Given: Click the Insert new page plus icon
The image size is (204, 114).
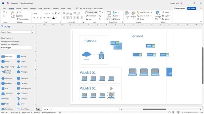Looking at the screenshot, I should click(x=51, y=109).
